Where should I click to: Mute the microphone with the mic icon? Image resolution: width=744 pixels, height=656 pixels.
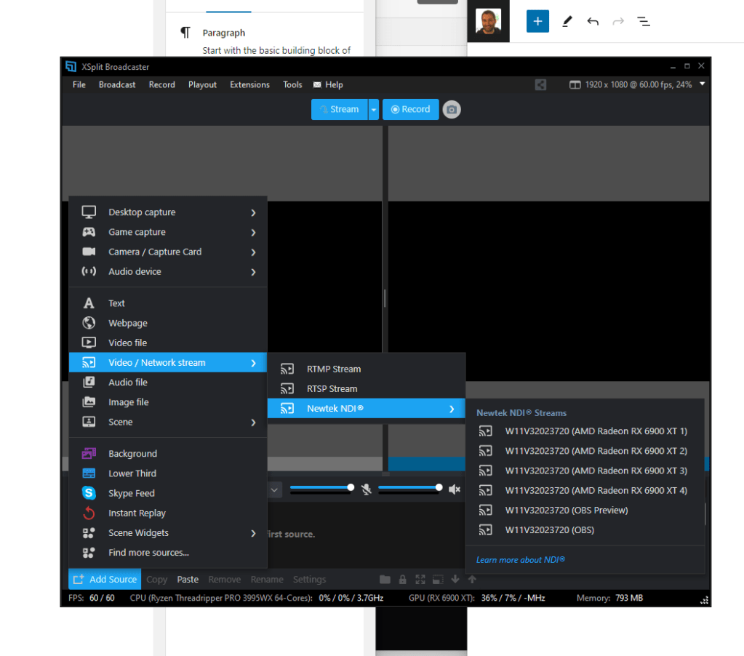click(367, 489)
